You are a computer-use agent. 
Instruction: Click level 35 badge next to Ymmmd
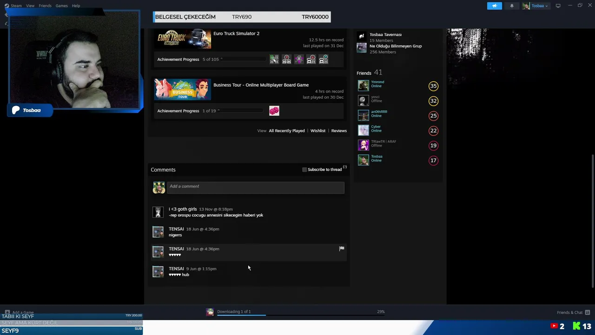click(x=433, y=86)
